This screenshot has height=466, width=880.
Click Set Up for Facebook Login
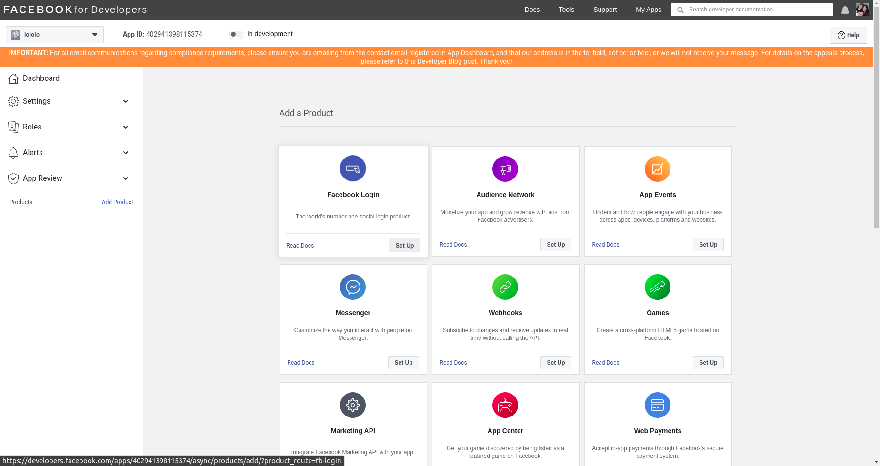coord(404,246)
